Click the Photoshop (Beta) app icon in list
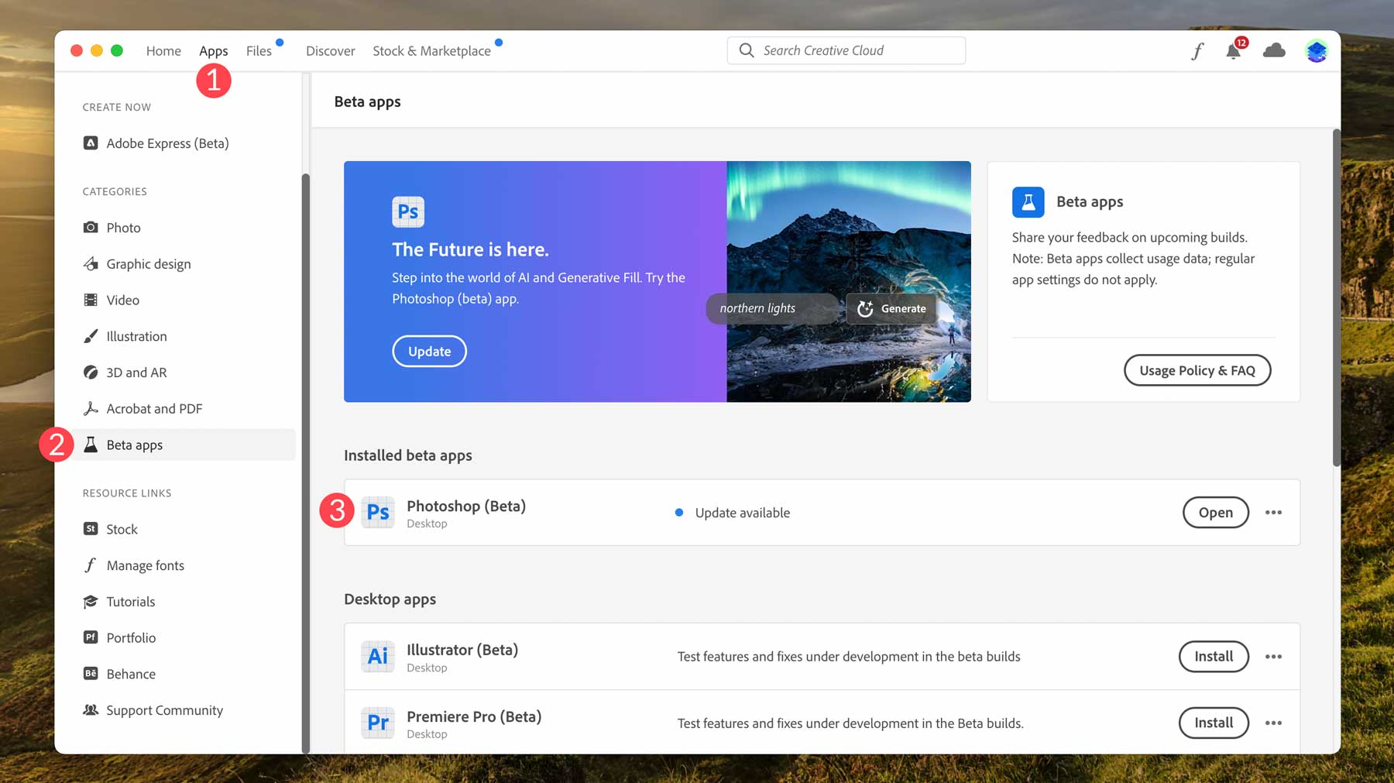This screenshot has width=1394, height=783. (378, 512)
